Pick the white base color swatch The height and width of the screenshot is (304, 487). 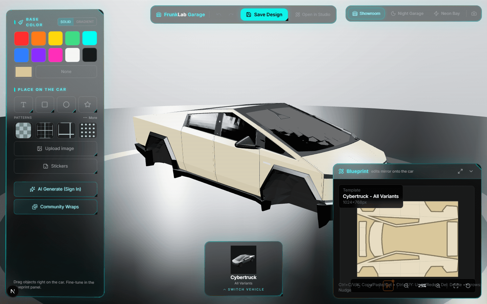coord(72,55)
